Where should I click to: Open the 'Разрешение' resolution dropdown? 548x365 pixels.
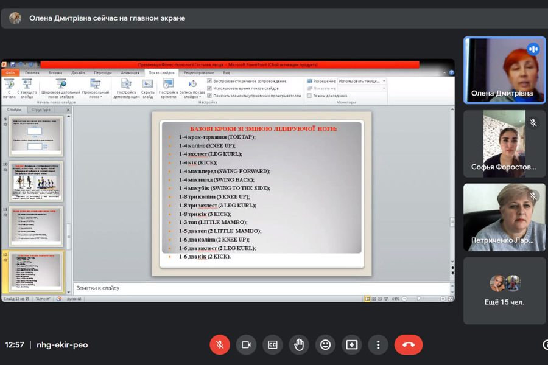[362, 81]
